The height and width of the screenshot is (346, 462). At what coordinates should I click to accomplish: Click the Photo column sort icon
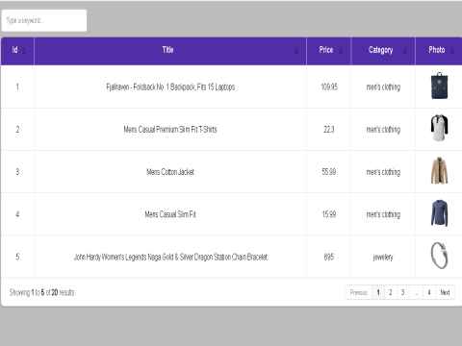tap(452, 50)
